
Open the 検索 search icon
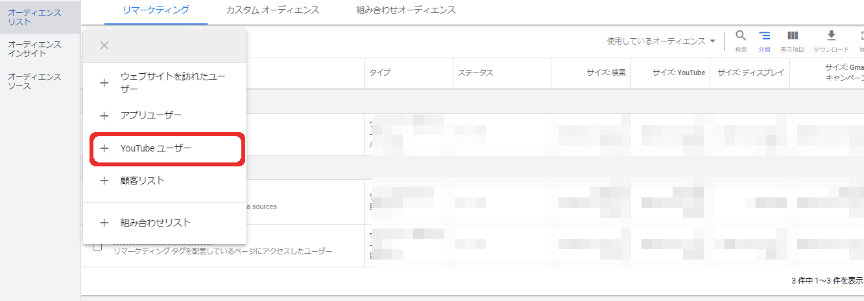click(x=741, y=40)
